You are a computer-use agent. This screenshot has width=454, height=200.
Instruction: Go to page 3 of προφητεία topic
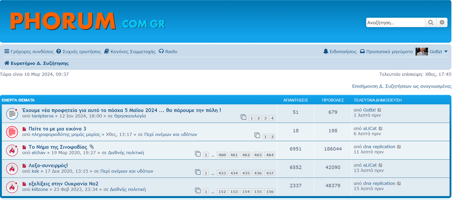pyautogui.click(x=265, y=118)
